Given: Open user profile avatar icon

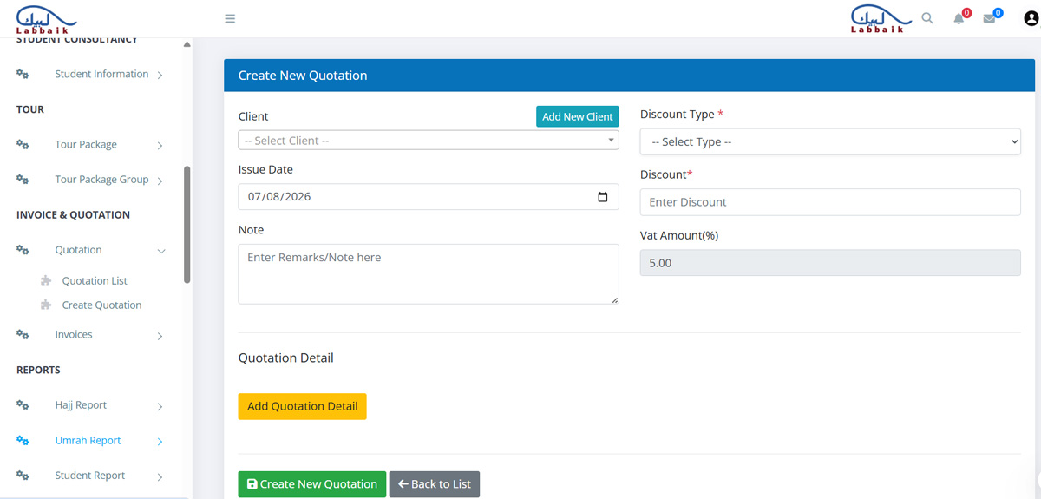Looking at the screenshot, I should (1031, 18).
